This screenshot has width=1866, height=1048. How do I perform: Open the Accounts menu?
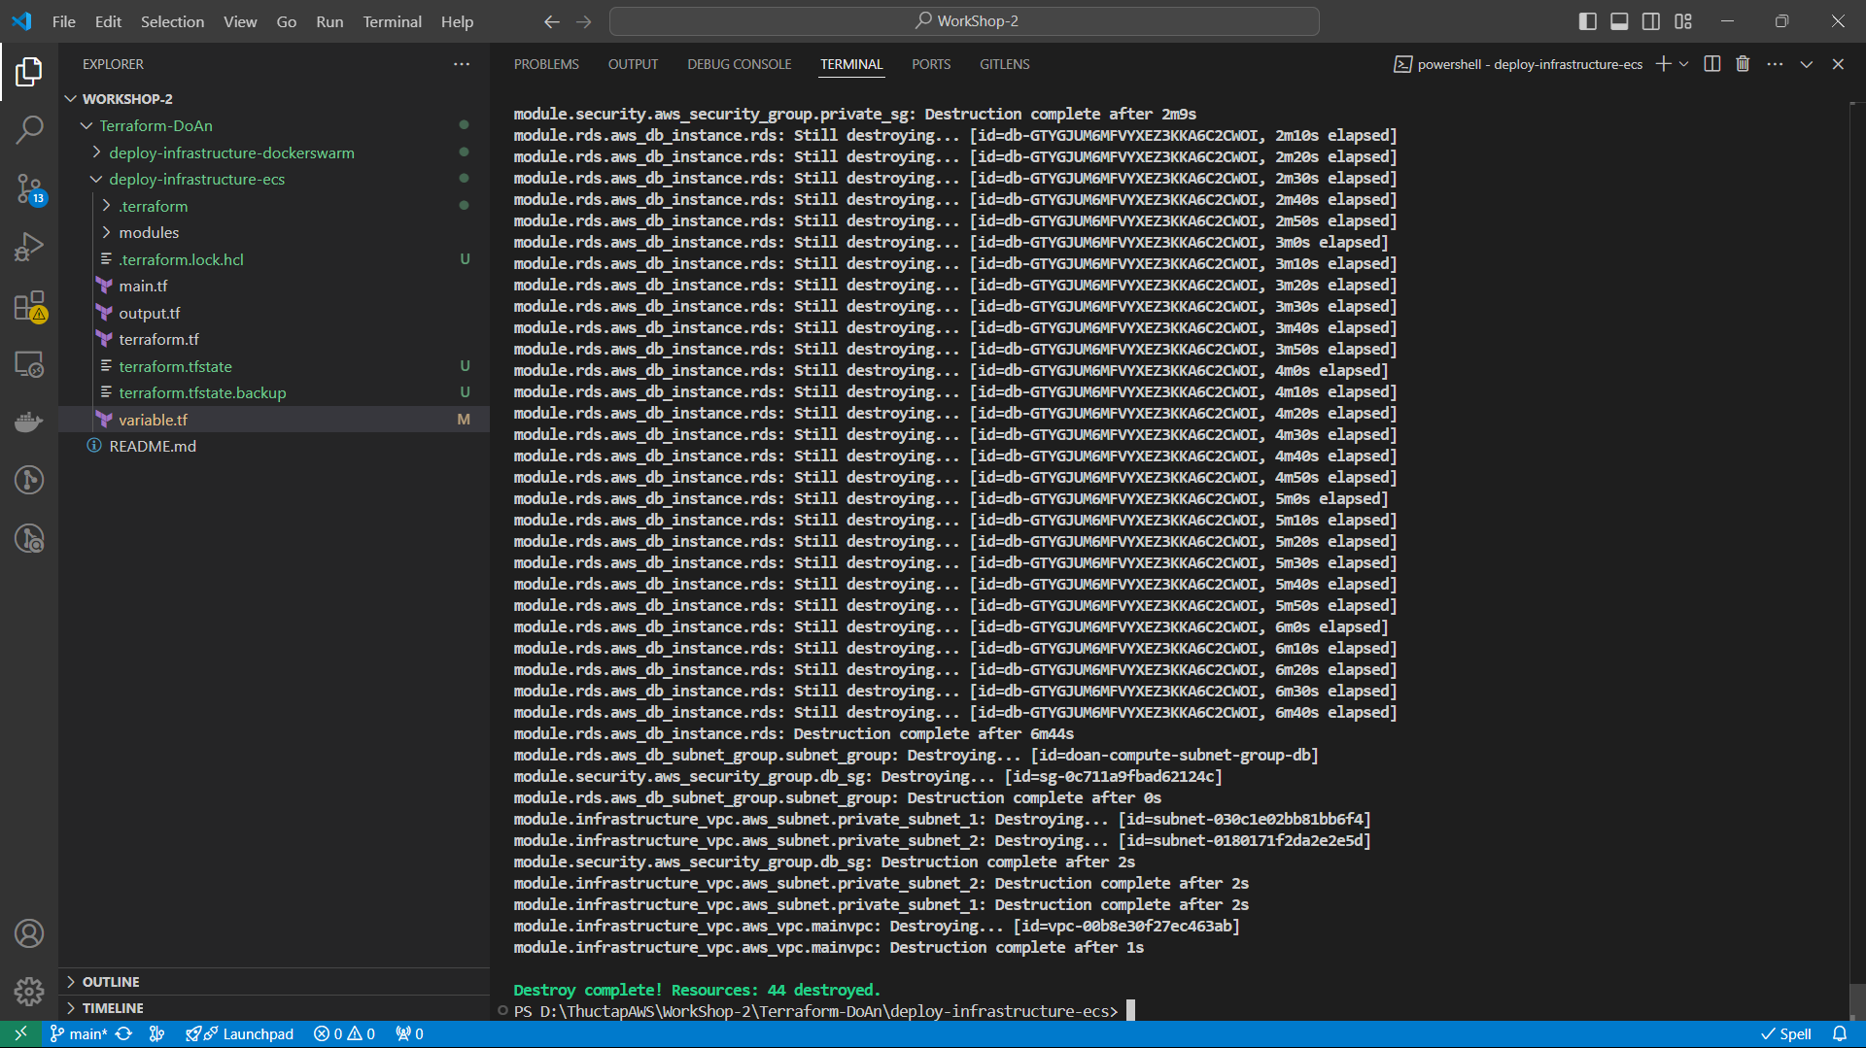[29, 933]
